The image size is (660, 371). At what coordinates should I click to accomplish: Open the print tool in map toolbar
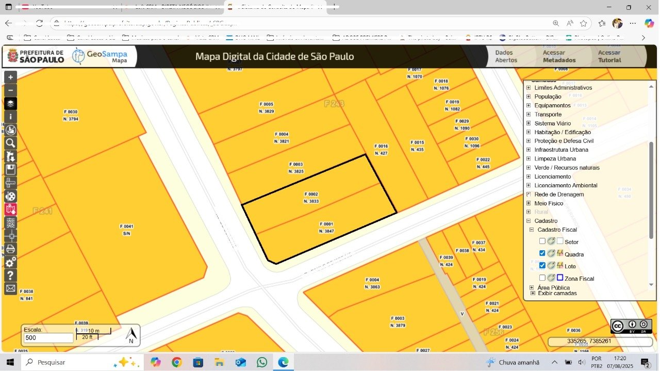click(10, 249)
